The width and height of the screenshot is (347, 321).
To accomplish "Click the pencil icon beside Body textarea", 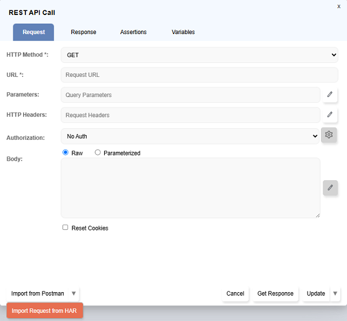I will pos(330,188).
